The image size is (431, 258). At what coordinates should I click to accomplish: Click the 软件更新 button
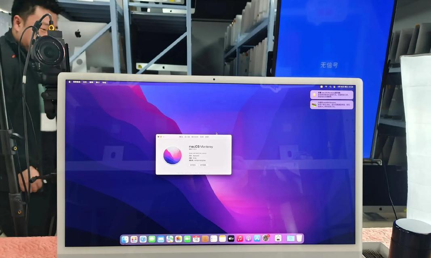point(203,165)
